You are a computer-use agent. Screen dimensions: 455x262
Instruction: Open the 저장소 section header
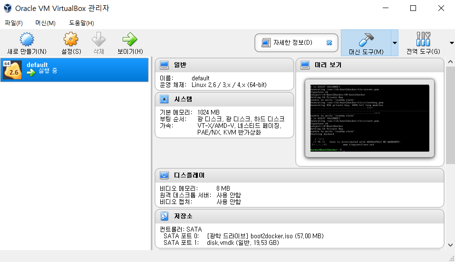300,216
